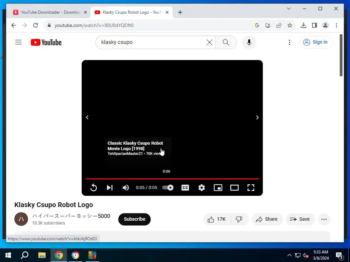Go to YouTube home via logo
The height and width of the screenshot is (262, 350).
click(x=46, y=42)
